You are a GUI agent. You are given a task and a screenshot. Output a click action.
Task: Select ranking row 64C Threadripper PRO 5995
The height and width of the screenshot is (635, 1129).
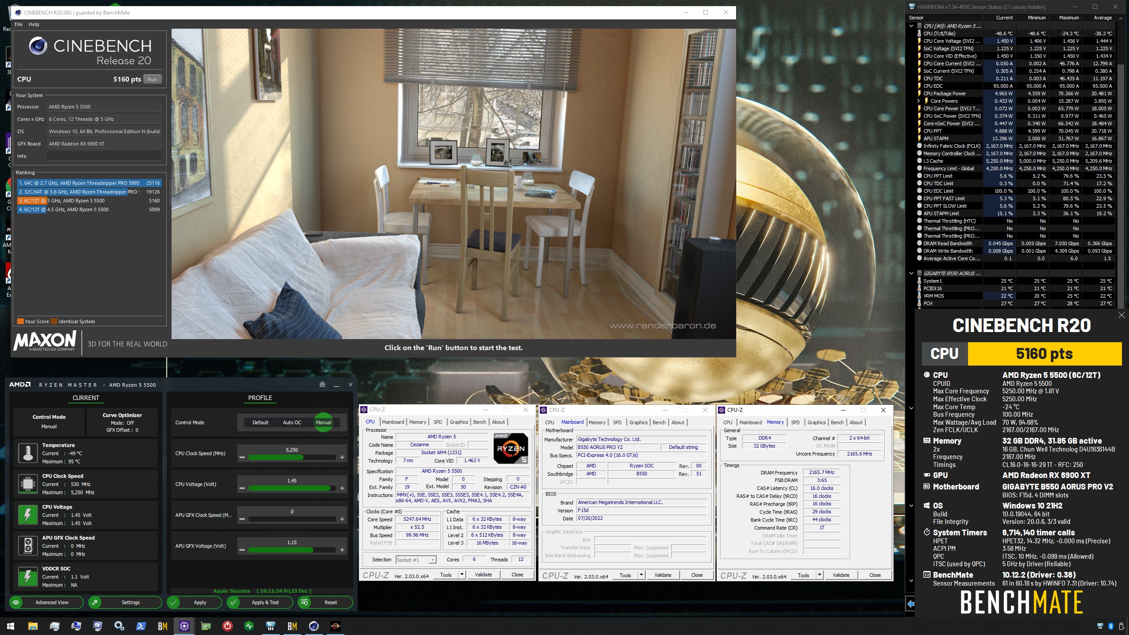pos(89,183)
